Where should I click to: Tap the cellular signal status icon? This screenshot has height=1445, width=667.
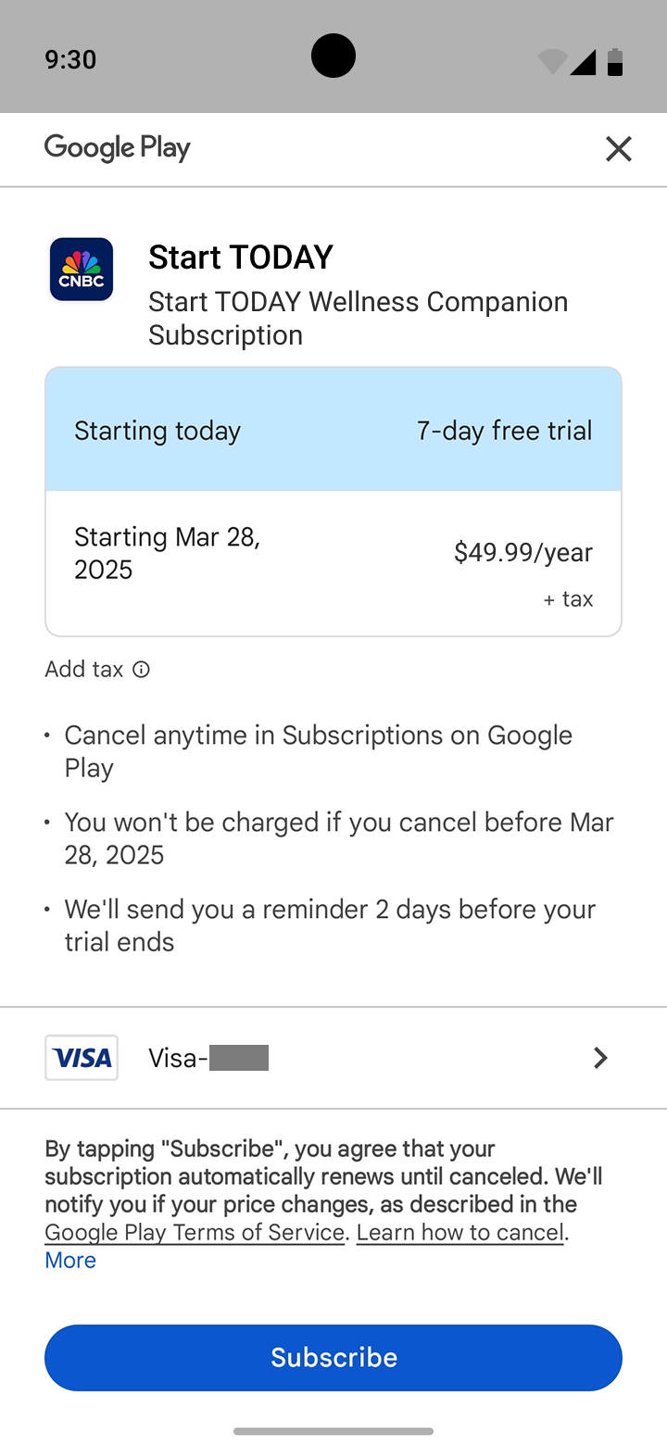point(583,61)
